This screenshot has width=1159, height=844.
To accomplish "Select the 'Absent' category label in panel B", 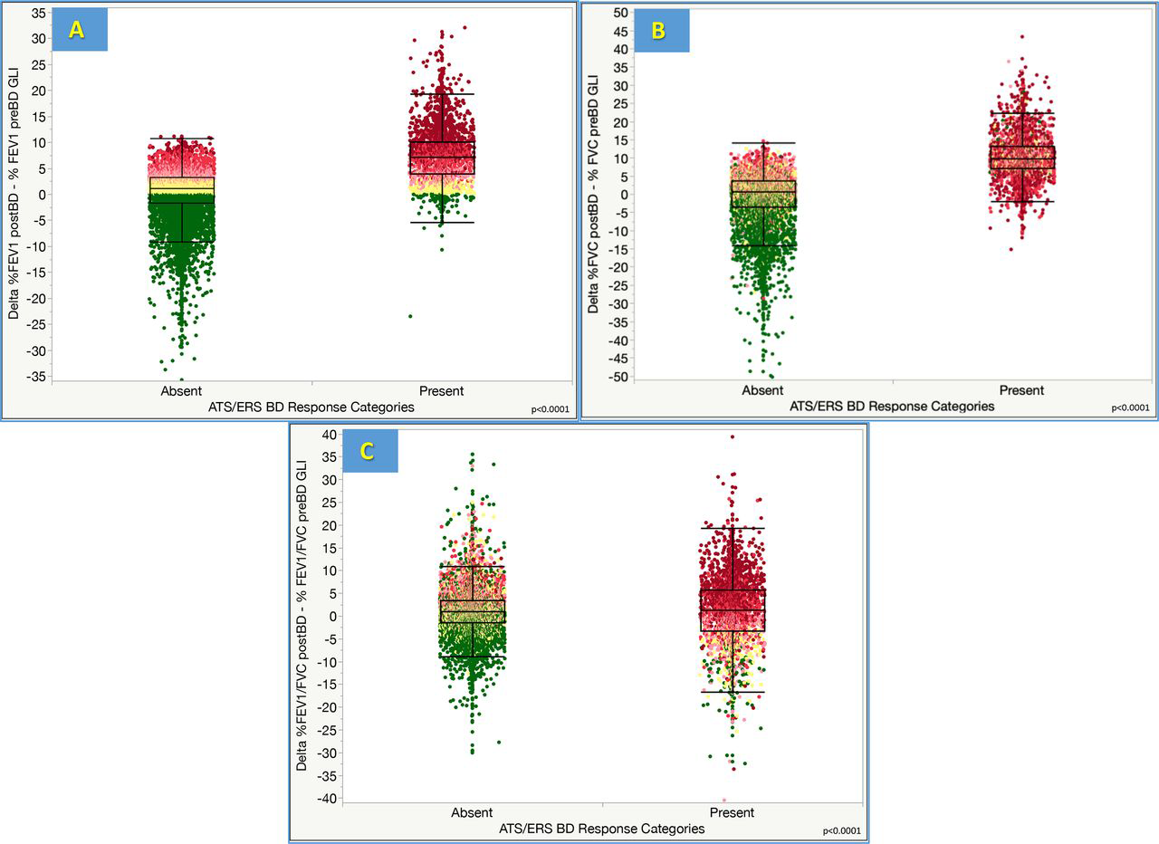I will (x=762, y=390).
